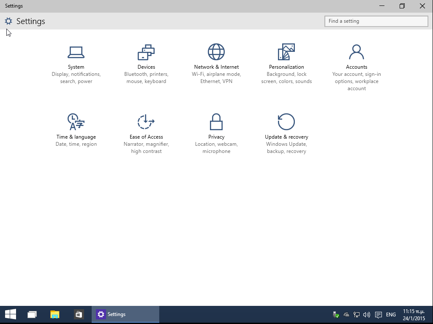The width and height of the screenshot is (433, 324).
Task: Click the 'System' label text
Action: (x=76, y=67)
